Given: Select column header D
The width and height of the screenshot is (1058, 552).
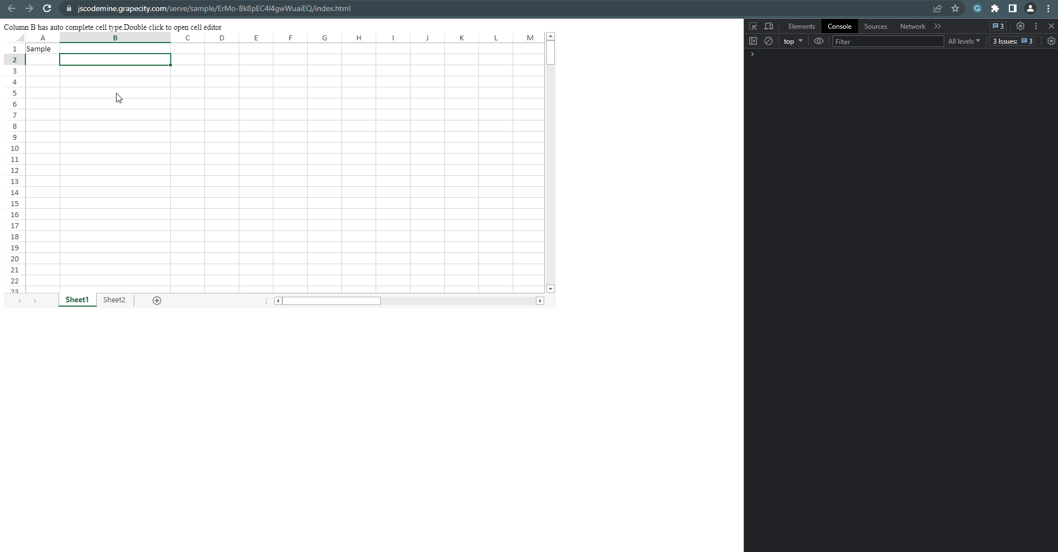Looking at the screenshot, I should tap(222, 38).
